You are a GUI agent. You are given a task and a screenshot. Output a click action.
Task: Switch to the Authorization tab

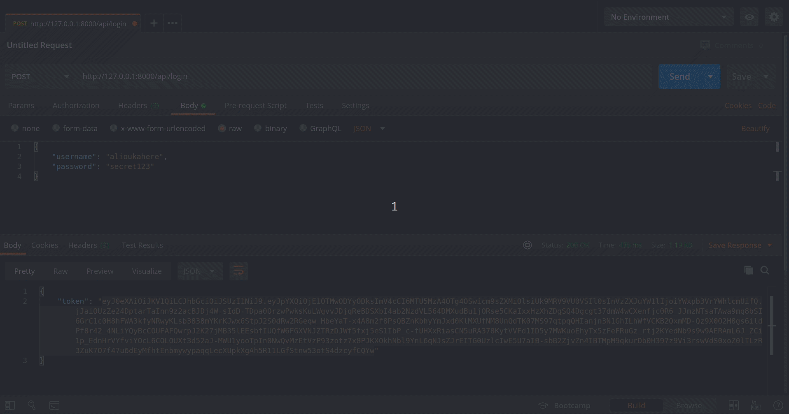click(x=76, y=106)
